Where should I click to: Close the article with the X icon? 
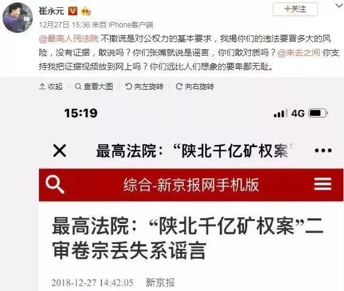(x=60, y=151)
